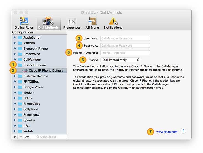The image size is (203, 153).
Task: Click the Phone IP Address input field
Action: pos(125,53)
